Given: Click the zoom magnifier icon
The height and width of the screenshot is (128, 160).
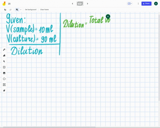Looking at the screenshot, I should tap(17, 10).
